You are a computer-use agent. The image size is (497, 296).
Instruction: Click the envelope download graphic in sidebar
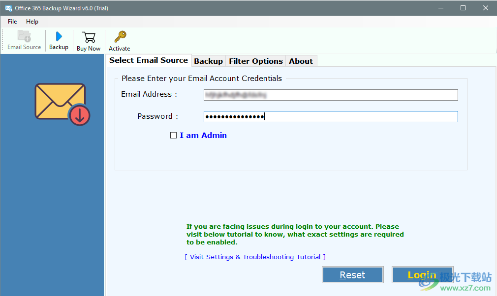click(59, 105)
